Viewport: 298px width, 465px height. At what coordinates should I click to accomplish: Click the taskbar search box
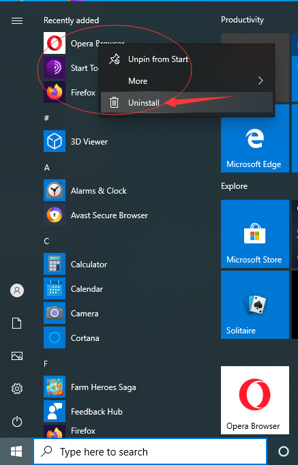[150, 451]
